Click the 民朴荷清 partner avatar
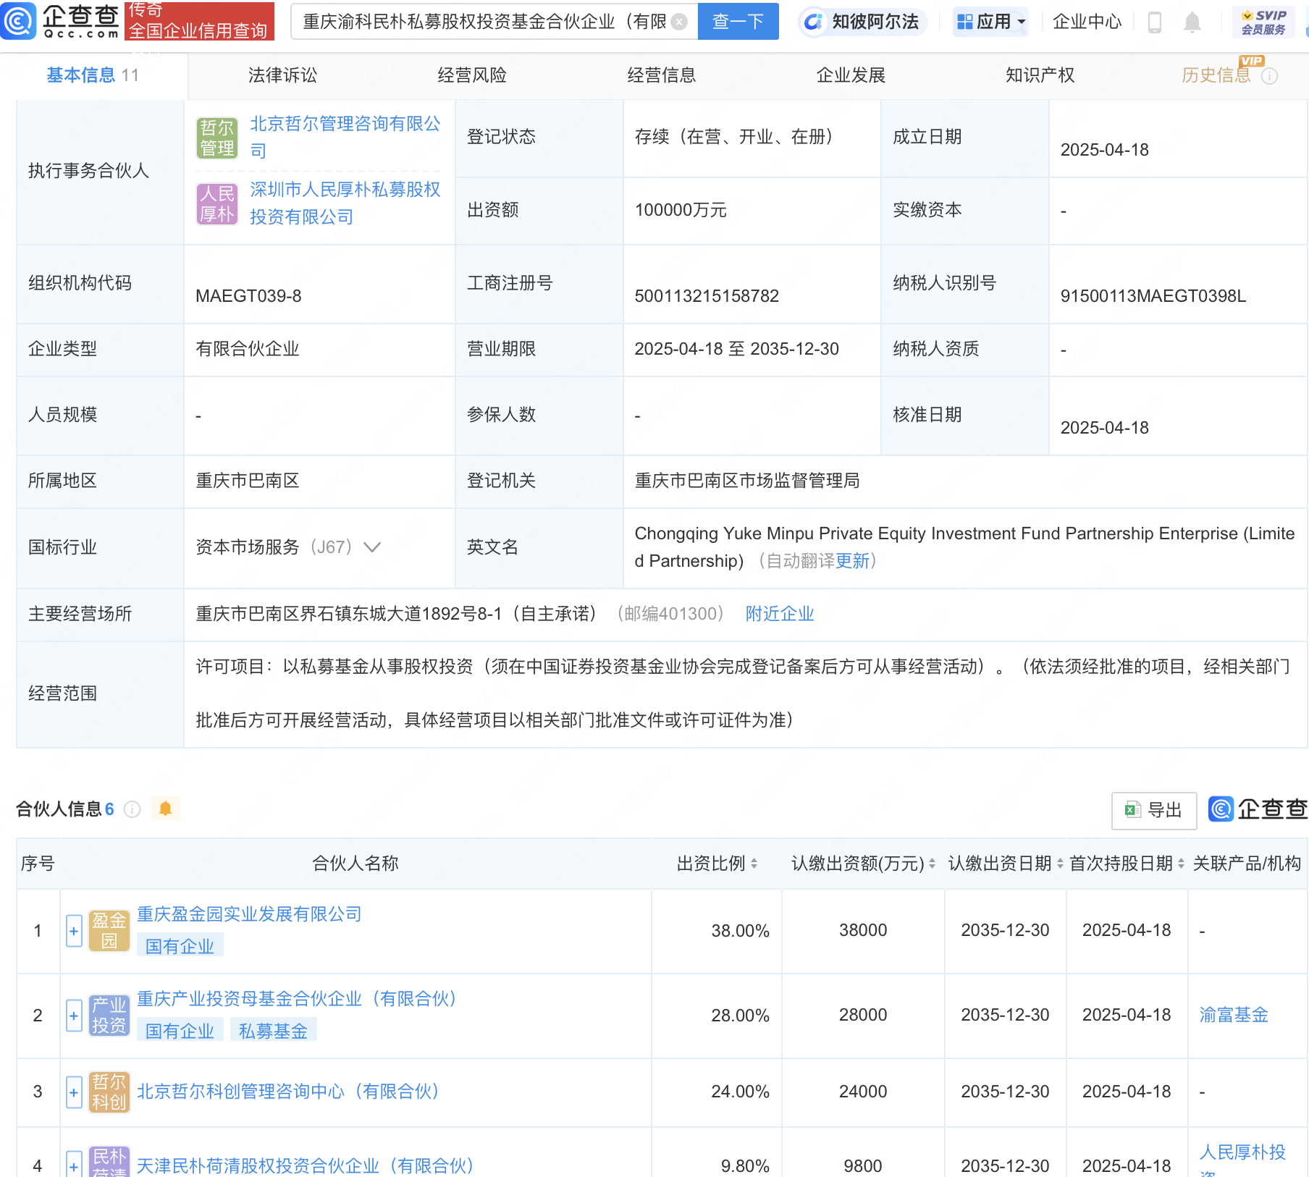The image size is (1309, 1177). click(x=109, y=1163)
